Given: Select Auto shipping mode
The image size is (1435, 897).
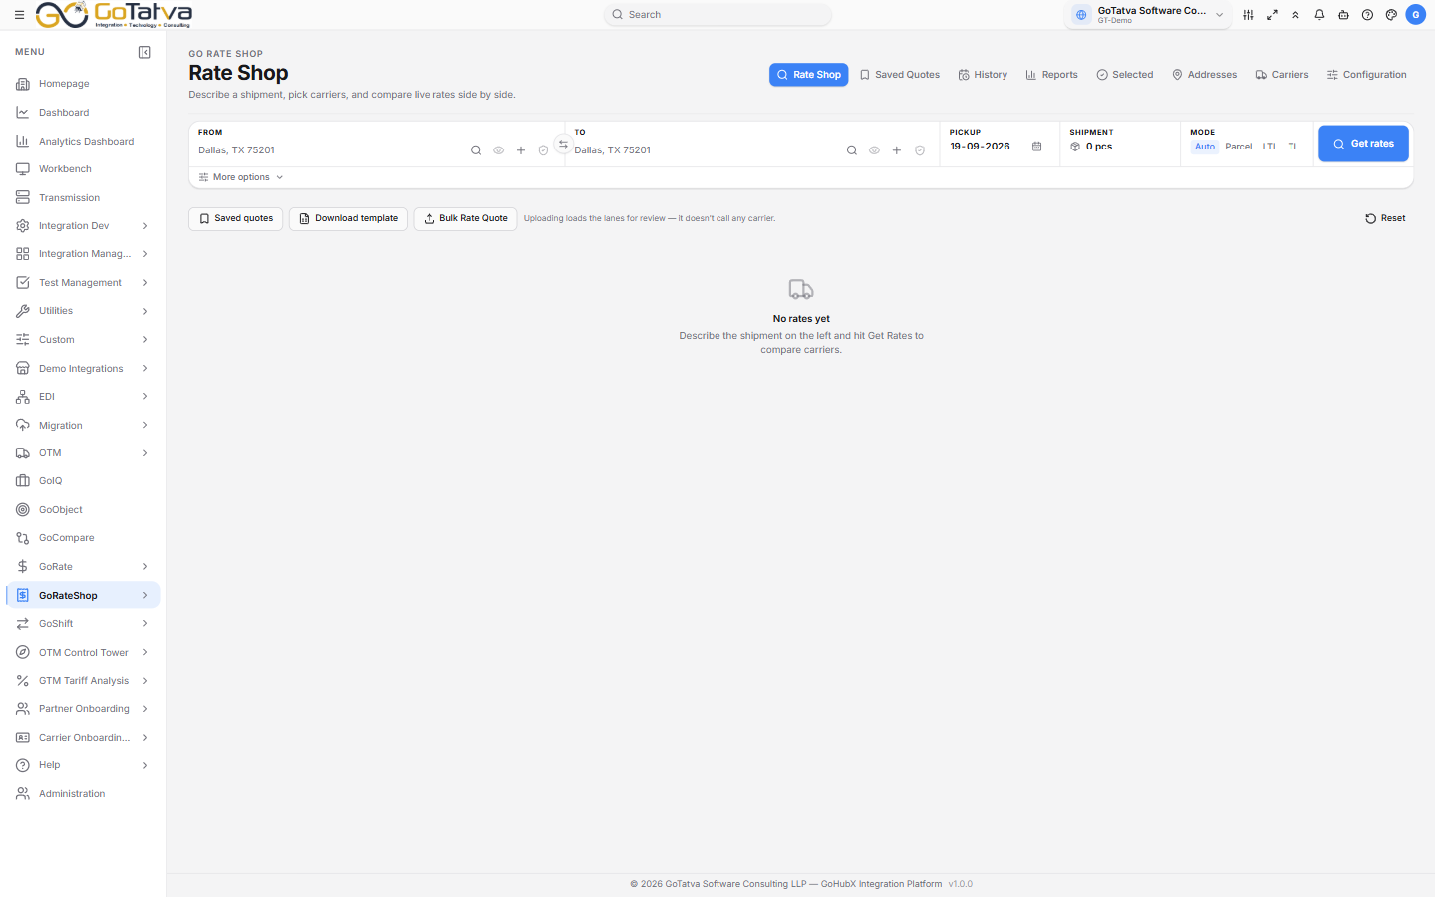Looking at the screenshot, I should [1205, 147].
